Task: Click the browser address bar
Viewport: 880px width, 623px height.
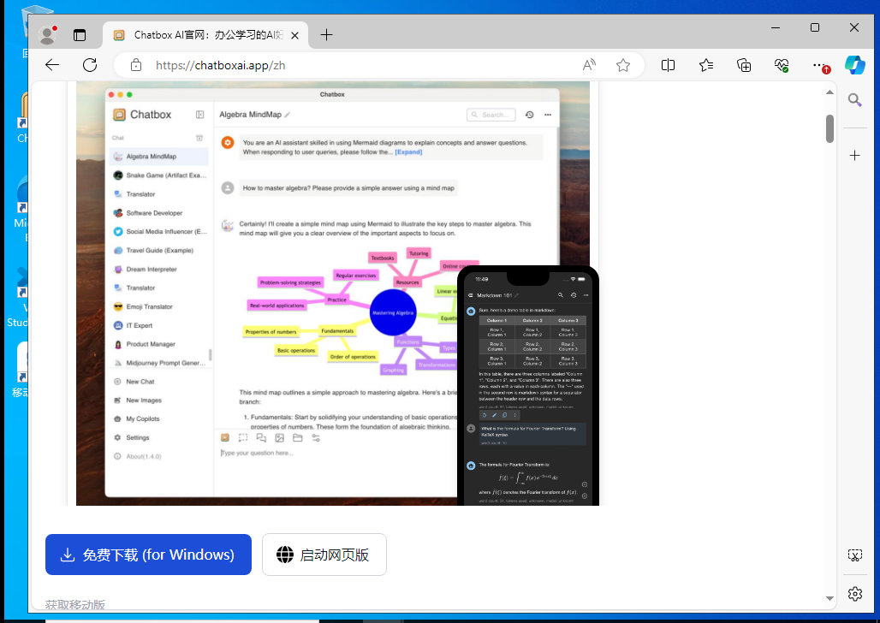Action: coord(257,64)
